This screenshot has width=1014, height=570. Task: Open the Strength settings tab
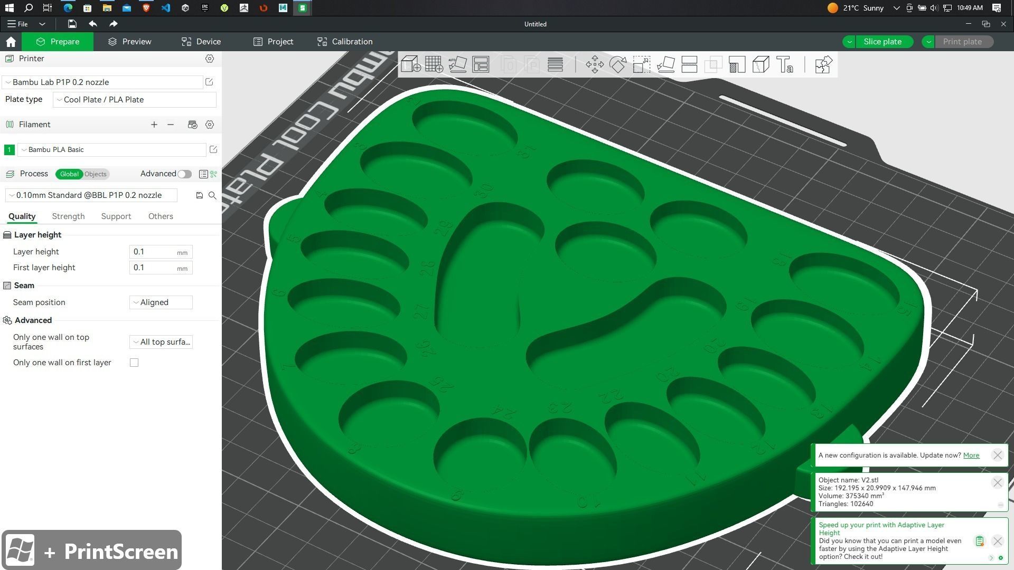coord(68,216)
